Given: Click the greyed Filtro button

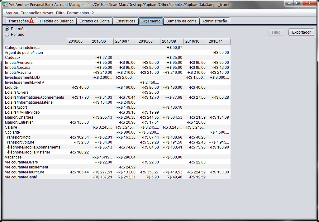Looking at the screenshot, I should [276, 32].
